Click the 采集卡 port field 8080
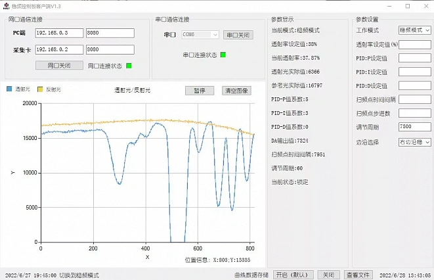The image size is (434, 280). pyautogui.click(x=110, y=49)
